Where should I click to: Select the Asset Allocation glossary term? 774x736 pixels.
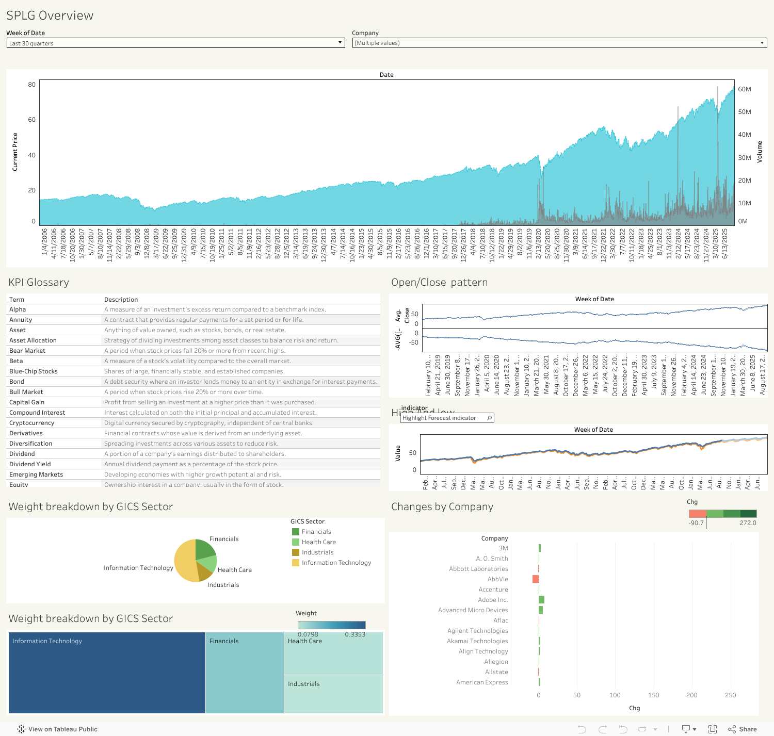(33, 340)
